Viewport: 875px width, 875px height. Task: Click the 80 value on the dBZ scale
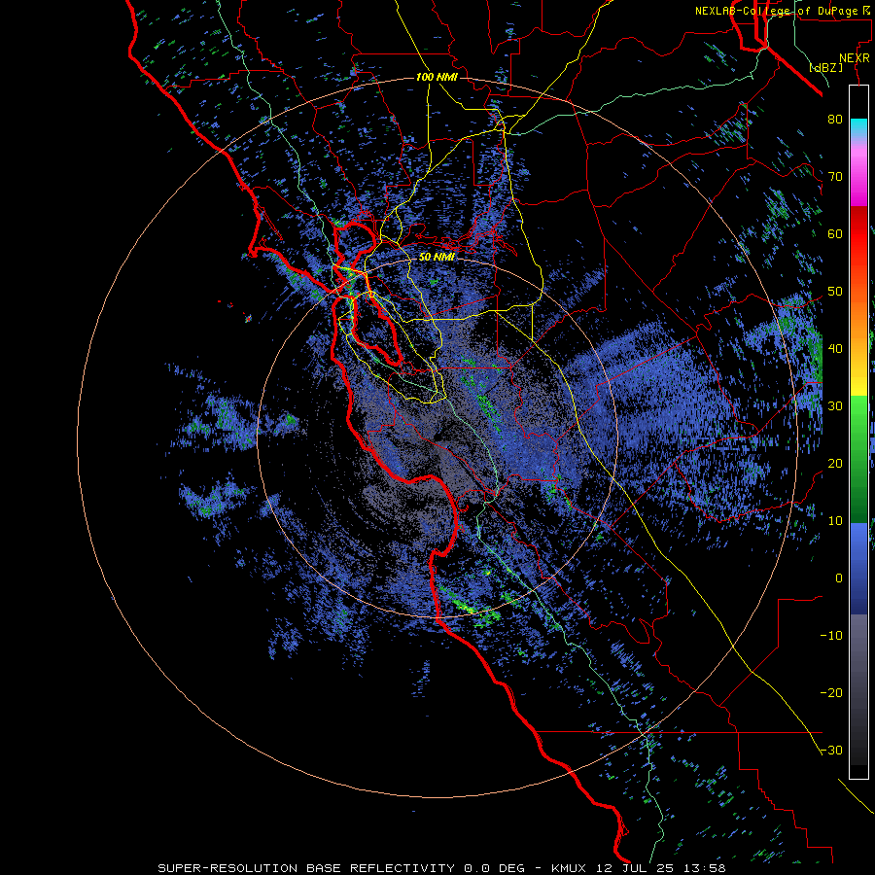click(835, 119)
